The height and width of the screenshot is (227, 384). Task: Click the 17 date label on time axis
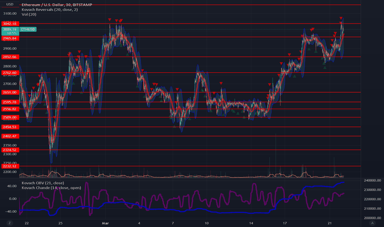coord(285,223)
